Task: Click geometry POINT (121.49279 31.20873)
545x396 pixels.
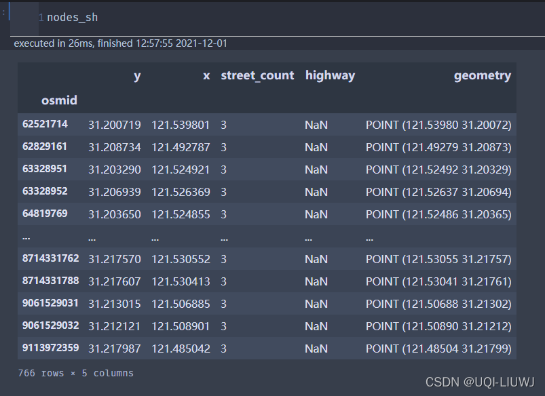Action: point(438,147)
